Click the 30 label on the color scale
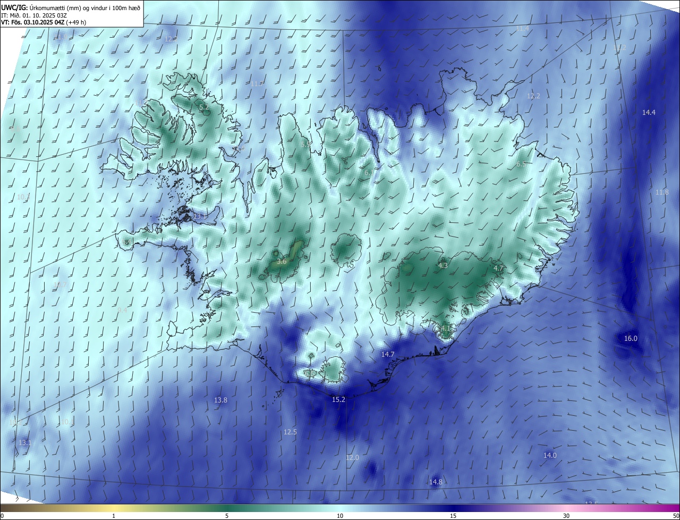 coord(566,516)
